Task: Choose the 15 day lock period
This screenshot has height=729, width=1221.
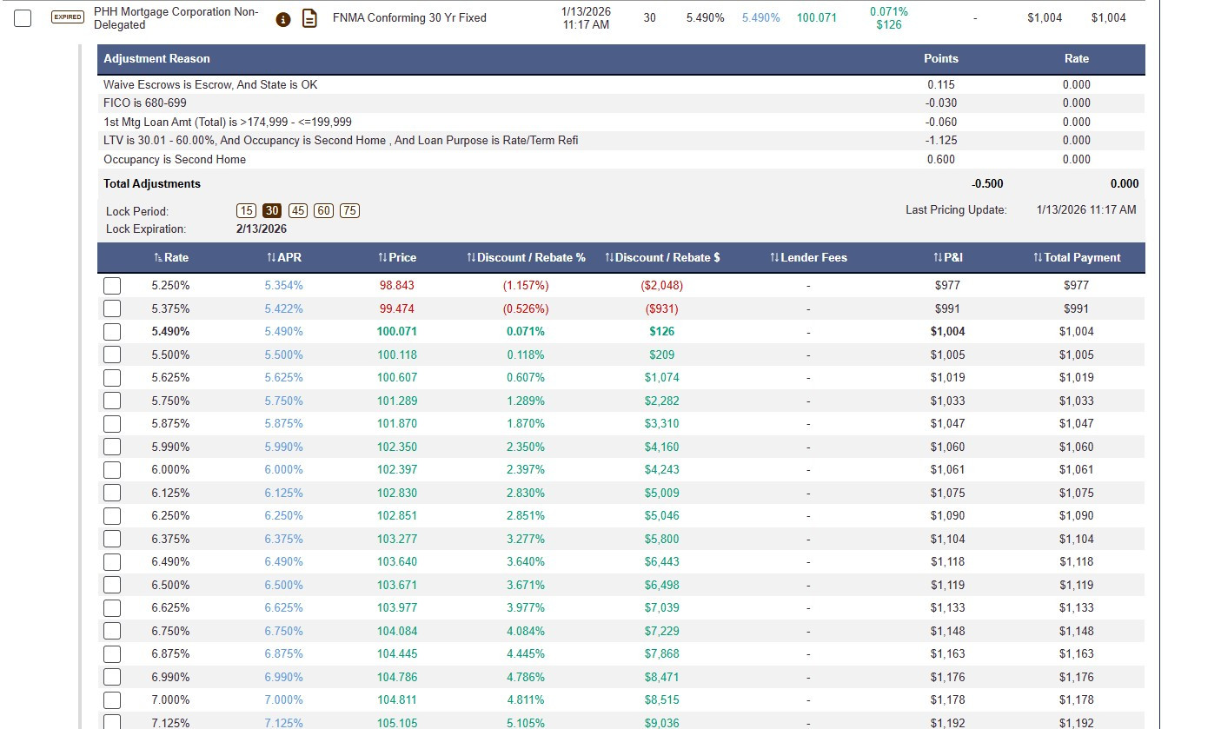Action: (247, 210)
